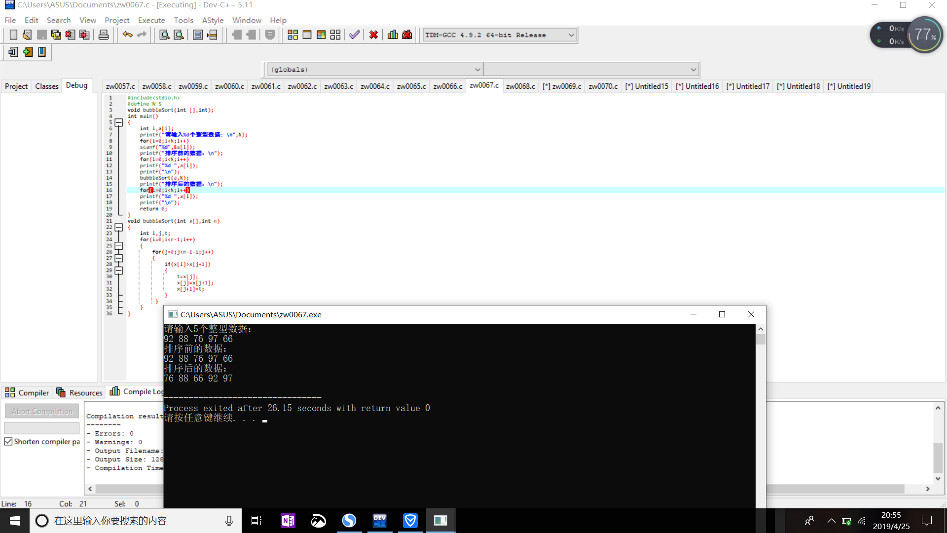The height and width of the screenshot is (533, 947).
Task: Click the Find magnifier icon
Action: pos(164,35)
